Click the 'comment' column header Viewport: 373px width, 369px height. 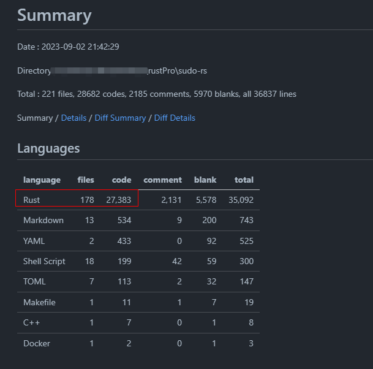(x=162, y=180)
